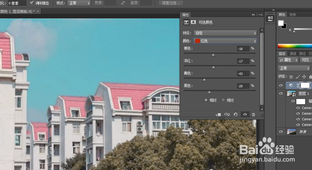Screen dimensions: 312x170
Task: Click the 黑色 value field showing -29
Action: [243, 86]
